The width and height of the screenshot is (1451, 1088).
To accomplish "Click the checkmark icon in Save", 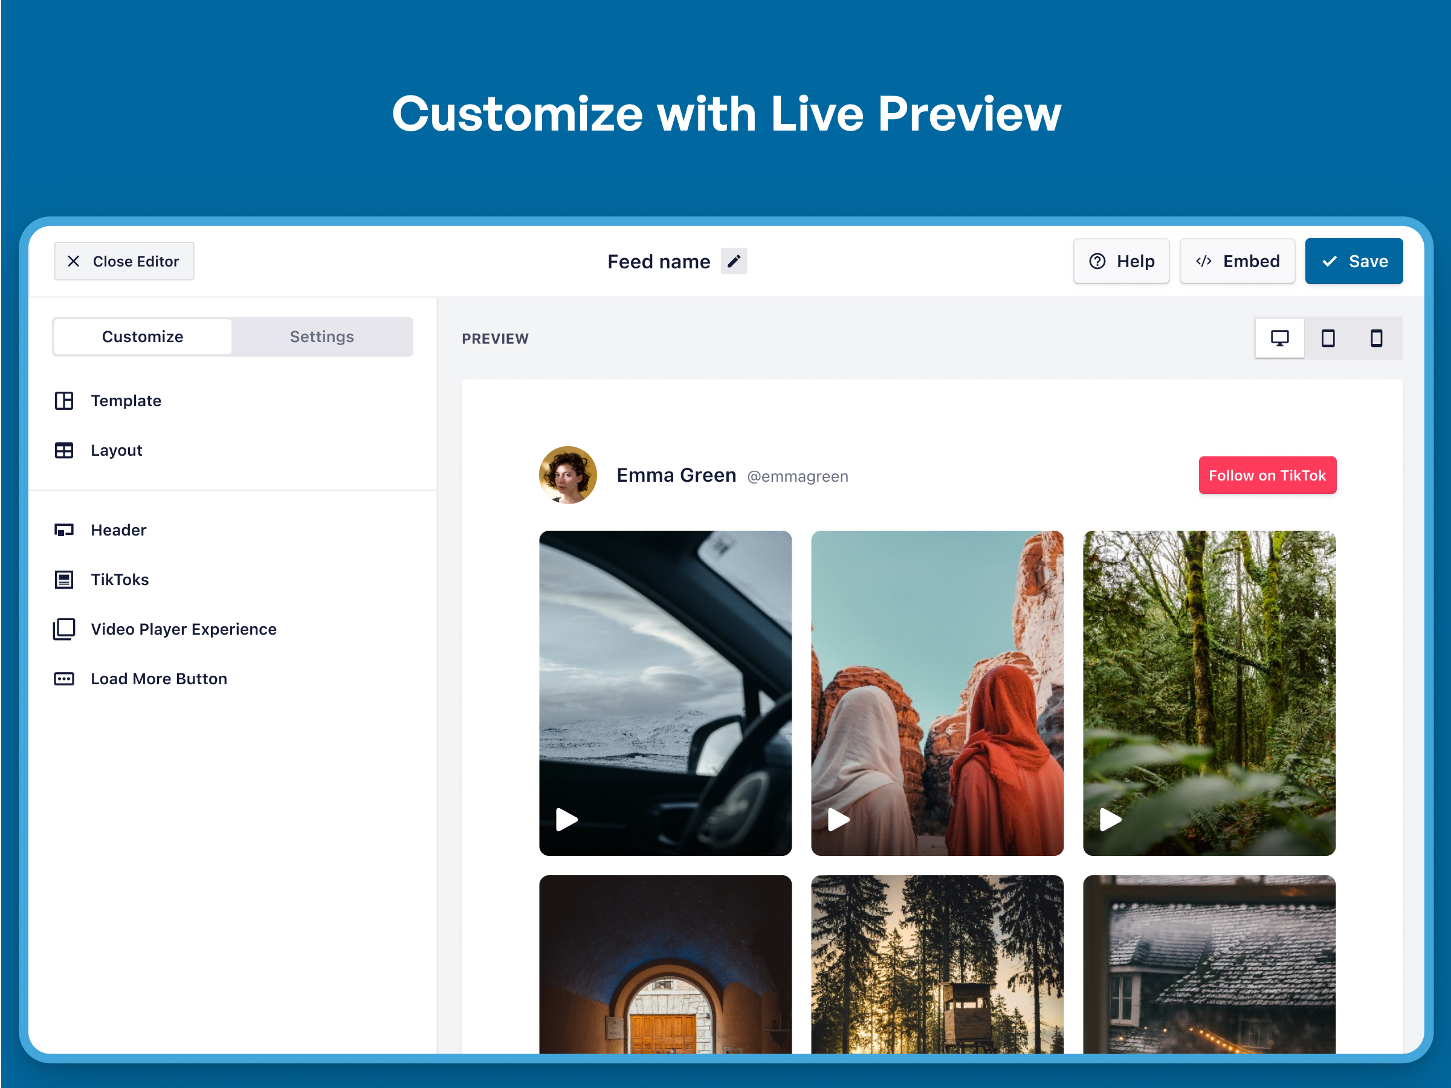I will (1329, 261).
